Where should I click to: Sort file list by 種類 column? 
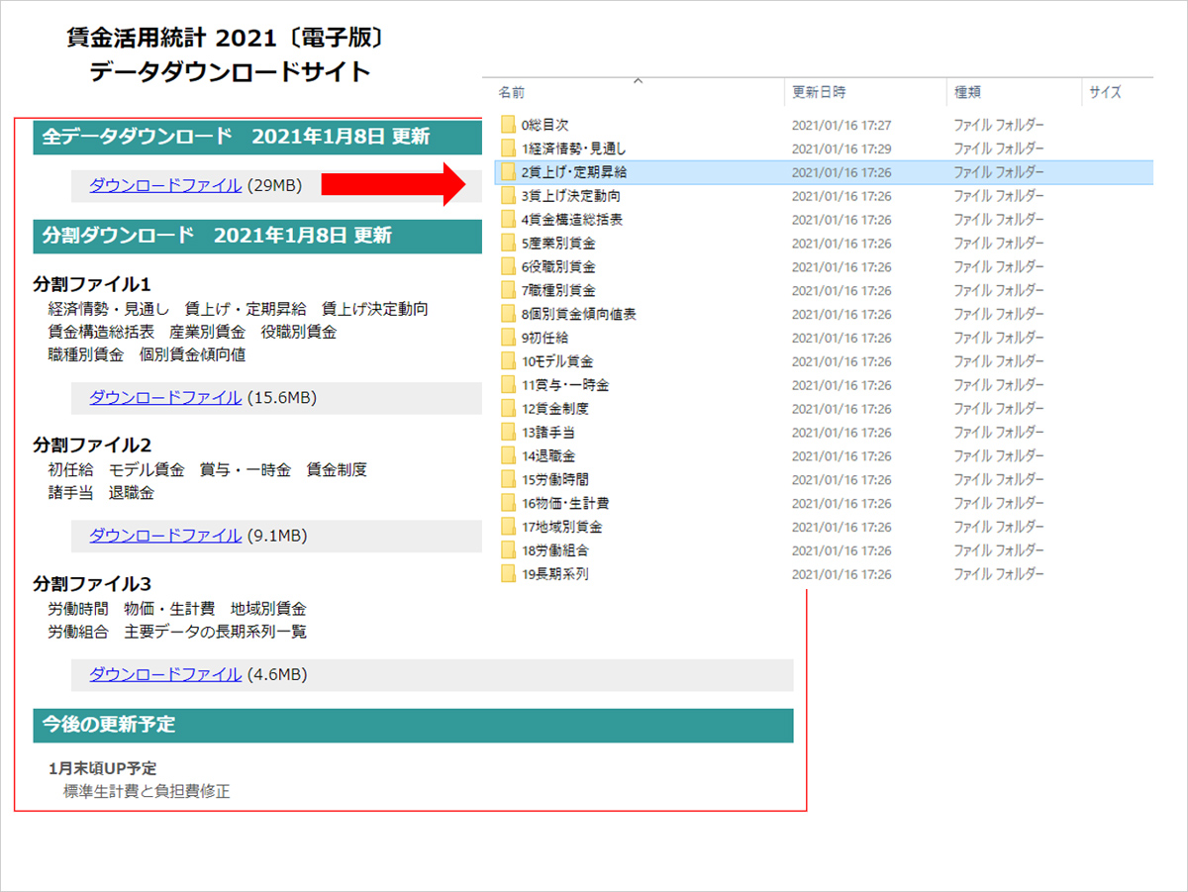[967, 92]
